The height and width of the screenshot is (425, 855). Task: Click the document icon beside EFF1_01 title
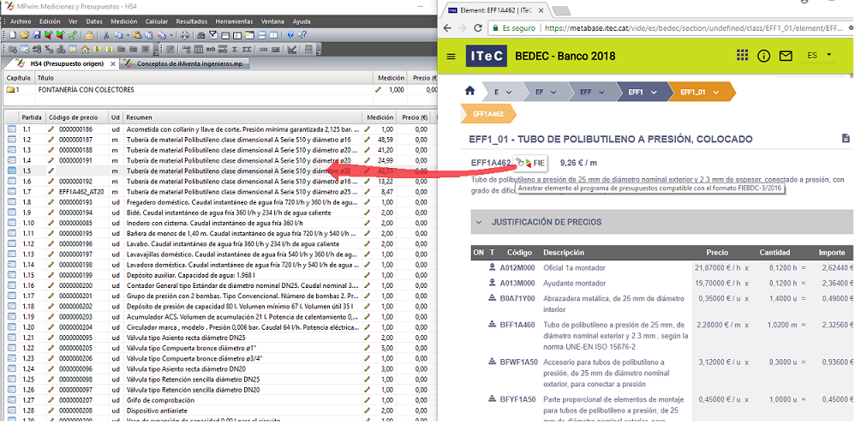[x=846, y=138]
